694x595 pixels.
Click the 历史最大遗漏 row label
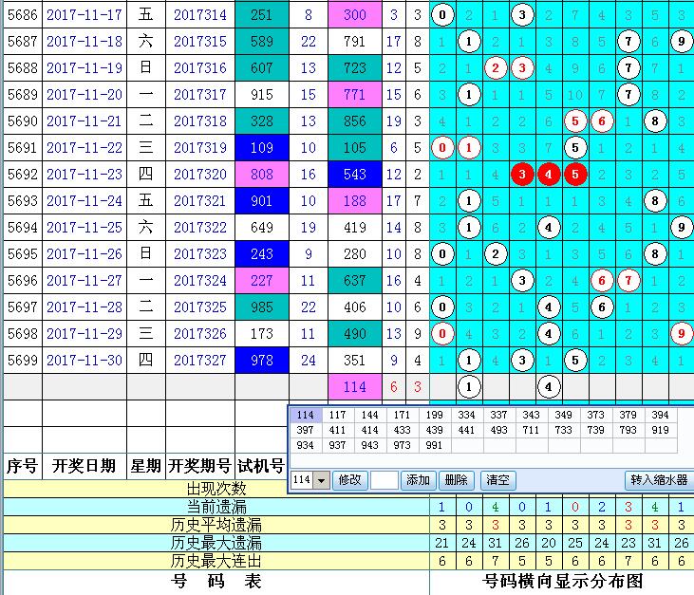(x=216, y=543)
